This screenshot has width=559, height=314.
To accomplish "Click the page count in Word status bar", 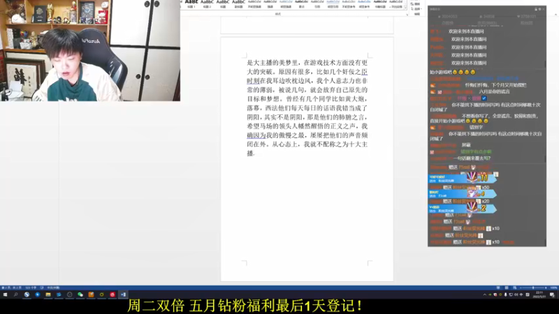I will [x=12, y=287].
